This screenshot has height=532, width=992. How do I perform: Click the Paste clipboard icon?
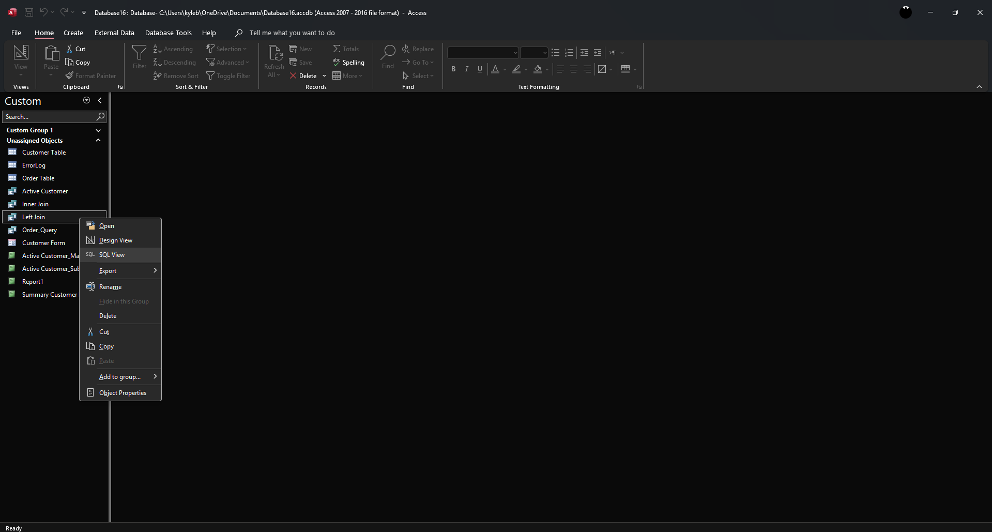(51, 53)
